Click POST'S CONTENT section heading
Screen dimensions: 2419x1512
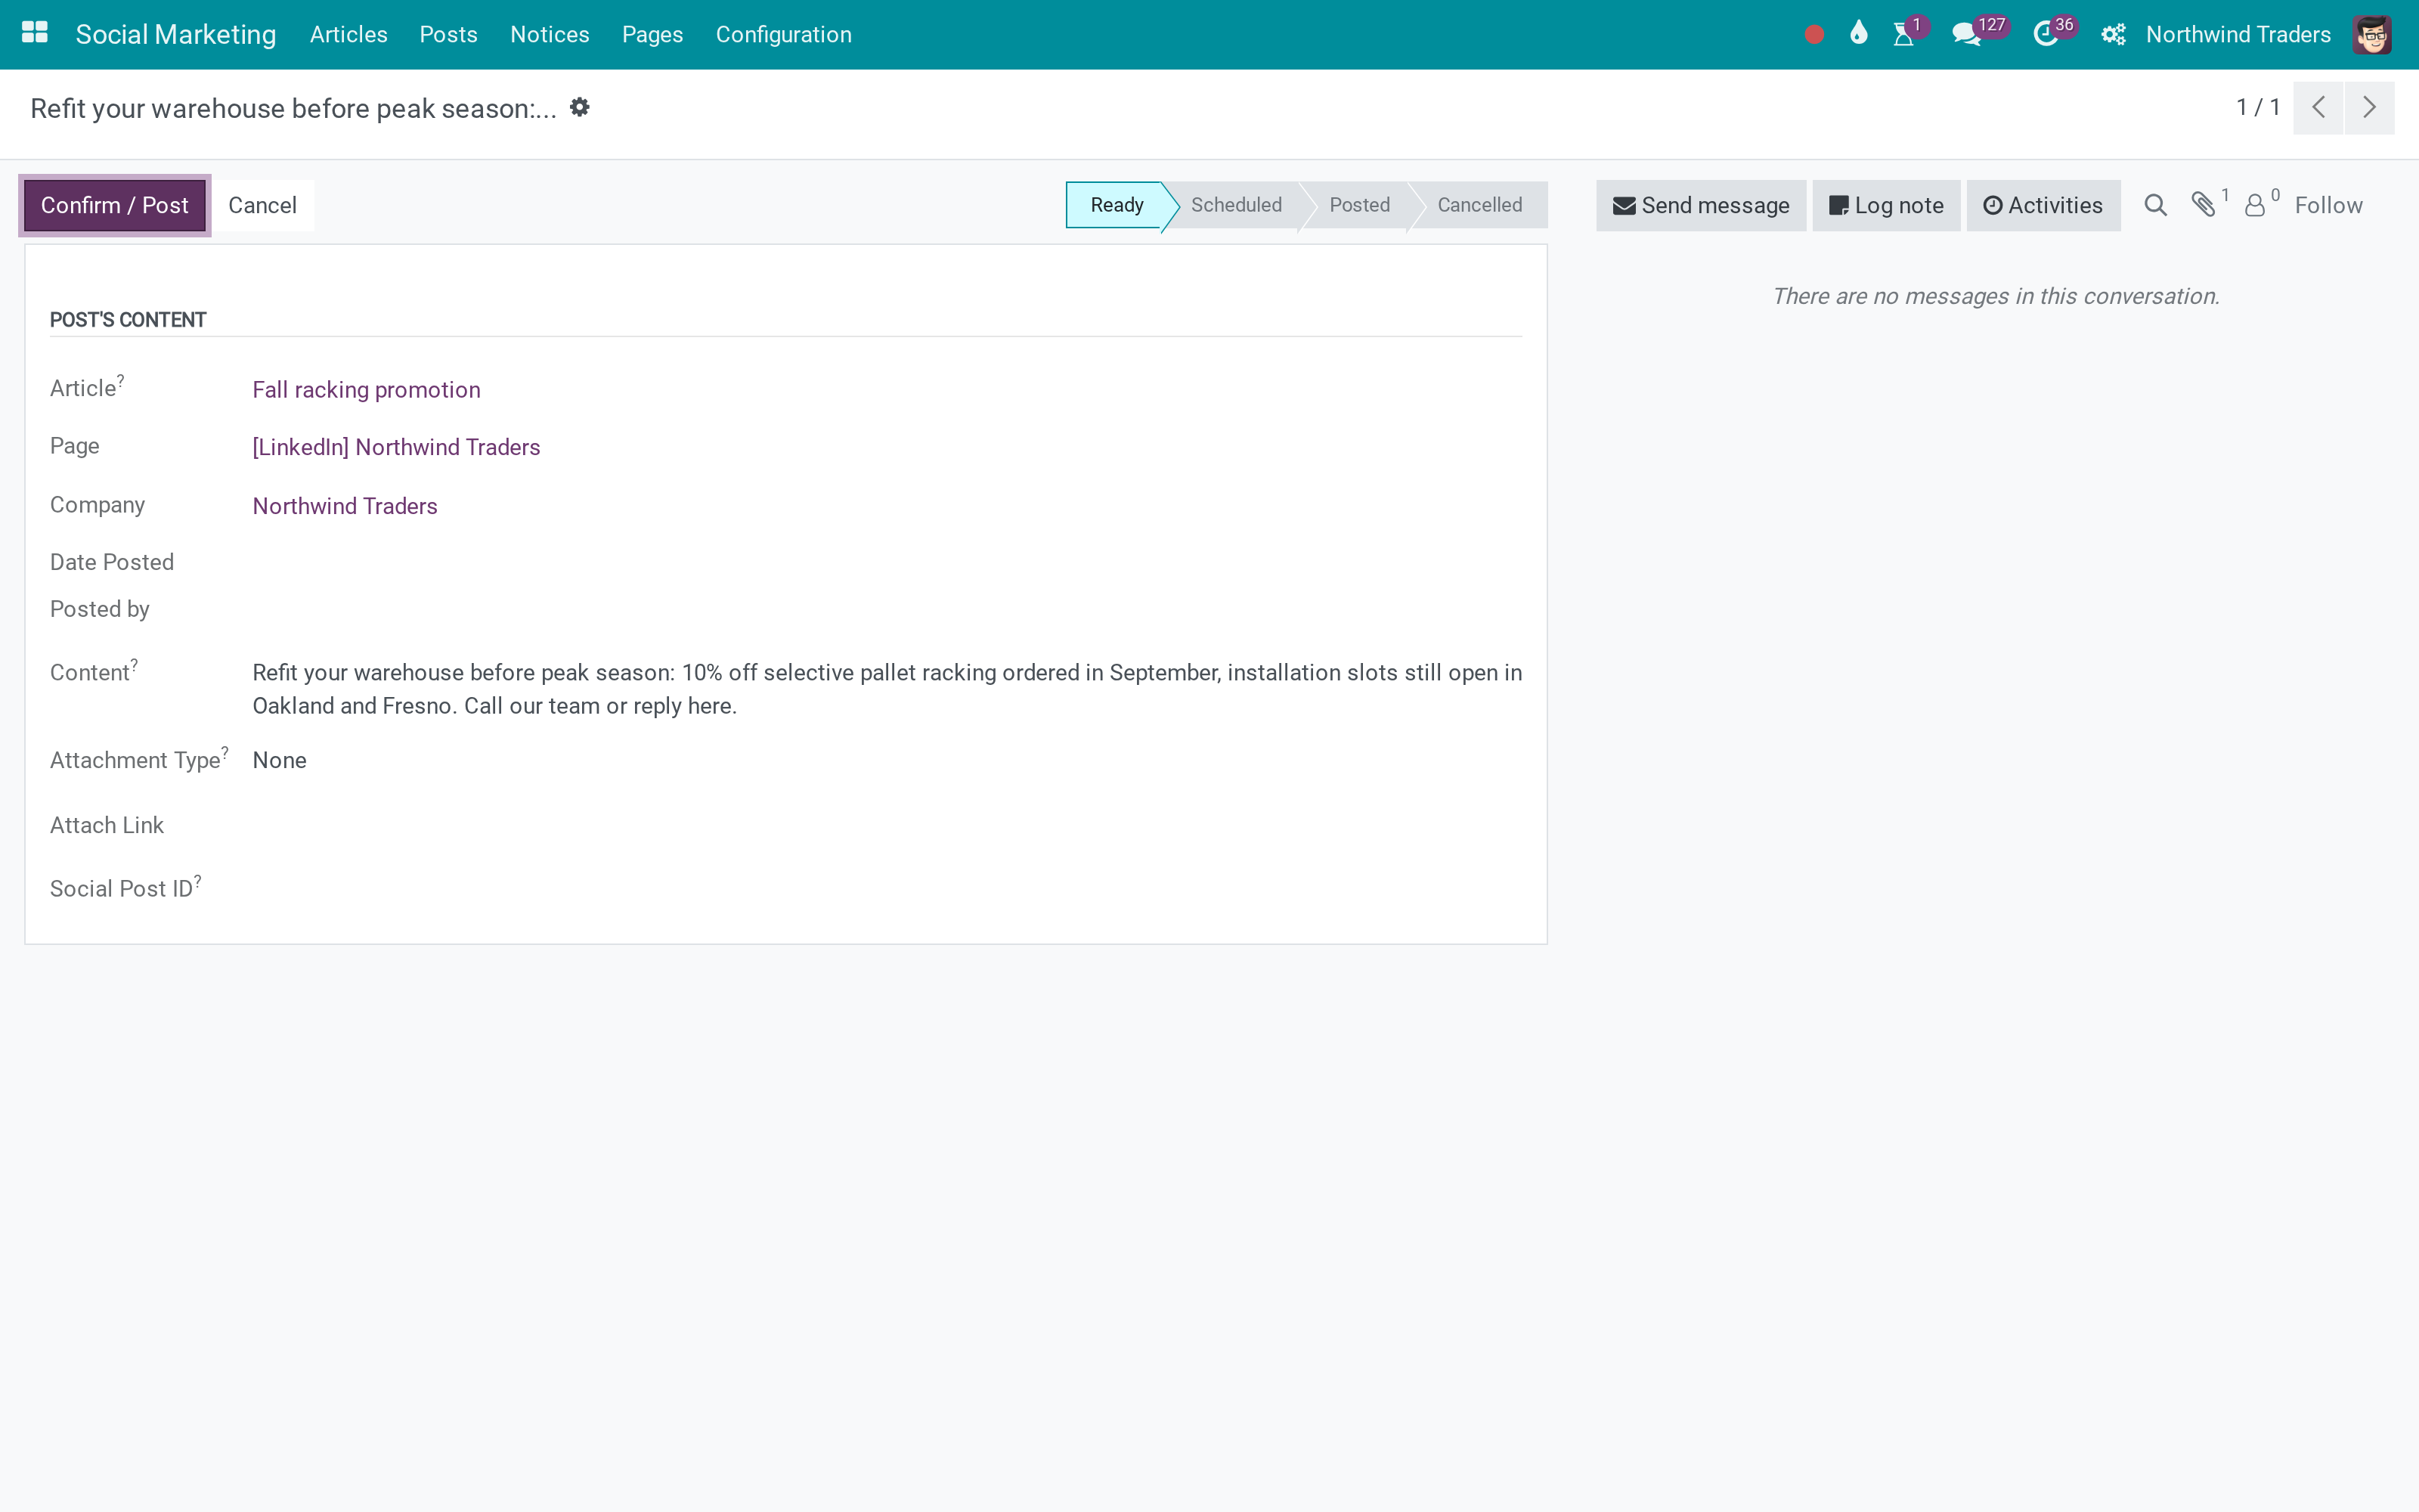tap(128, 320)
